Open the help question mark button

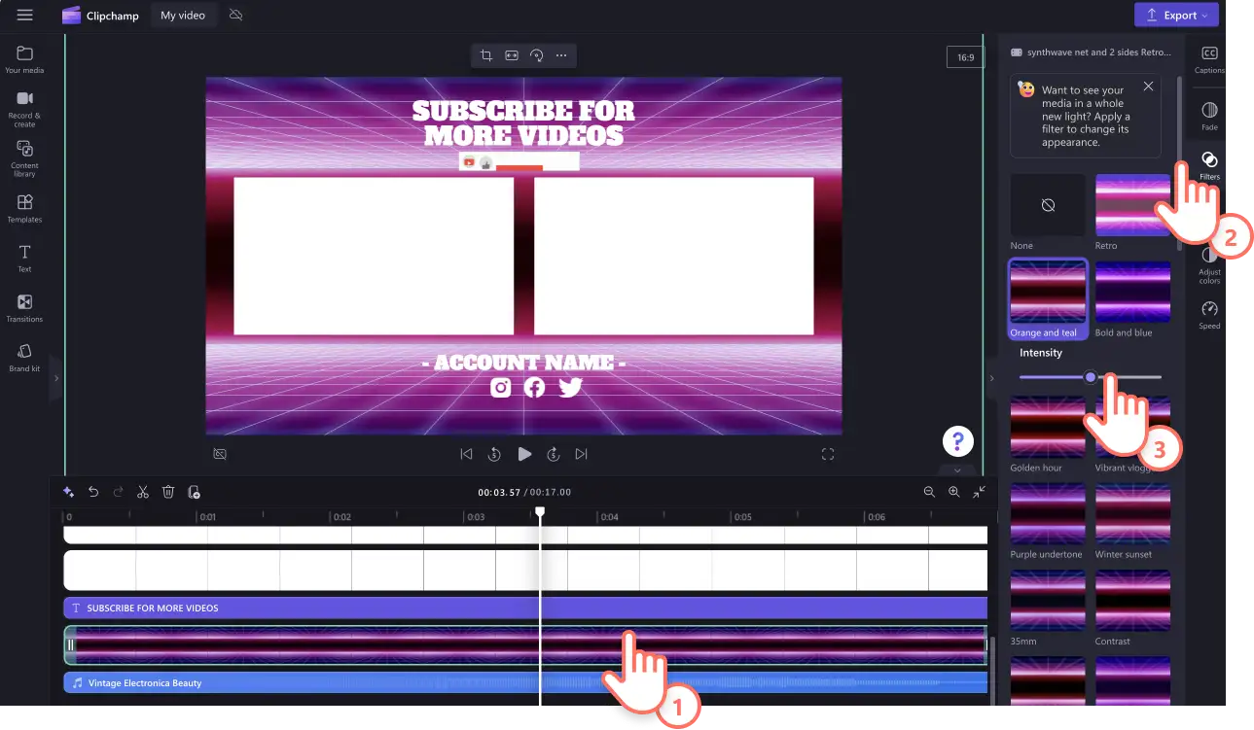point(958,441)
